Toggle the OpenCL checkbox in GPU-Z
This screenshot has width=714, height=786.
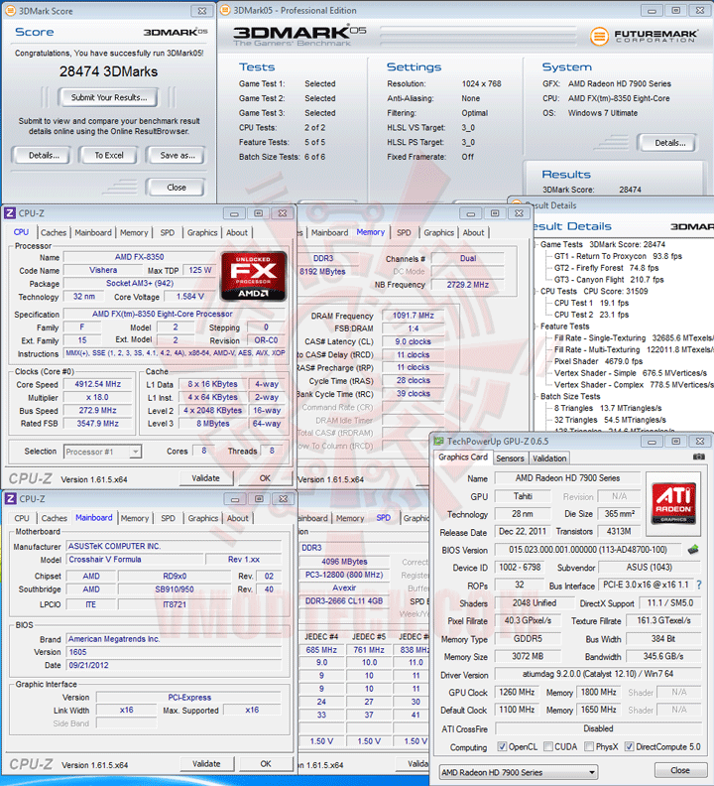point(502,746)
